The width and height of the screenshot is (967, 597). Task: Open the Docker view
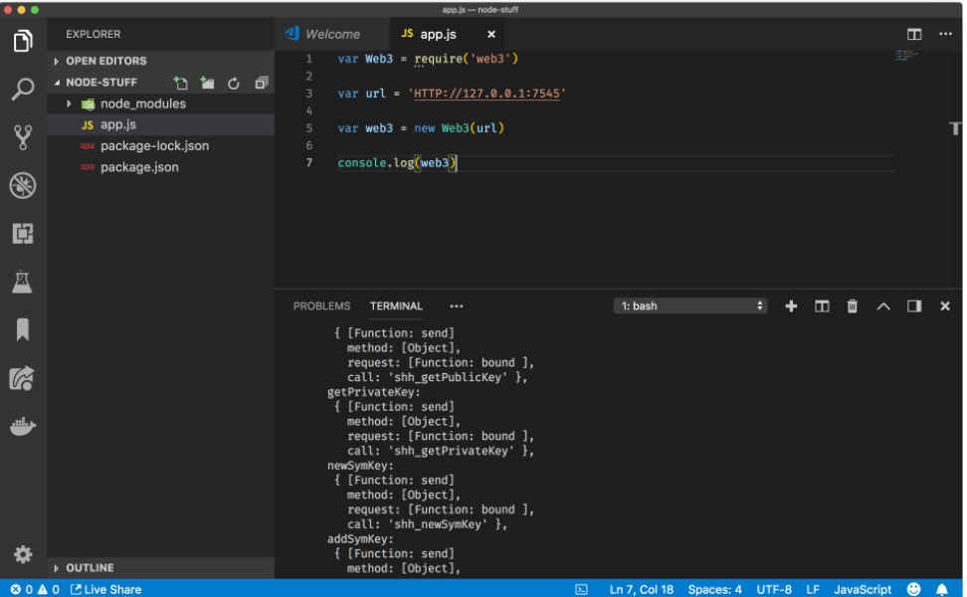coord(23,426)
